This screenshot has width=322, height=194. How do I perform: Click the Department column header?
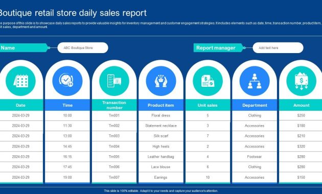255,105
